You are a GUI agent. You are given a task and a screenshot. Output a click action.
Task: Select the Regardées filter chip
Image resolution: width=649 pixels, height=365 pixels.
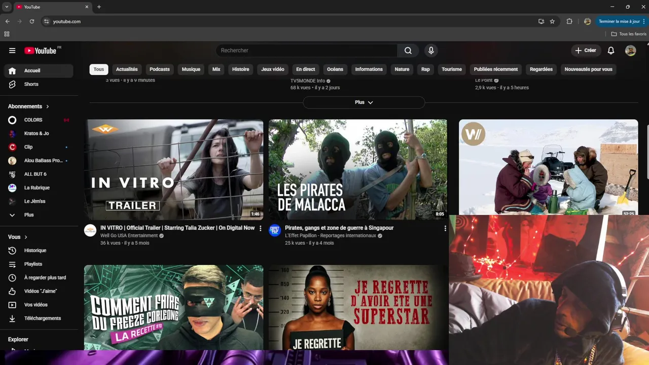[x=541, y=69]
